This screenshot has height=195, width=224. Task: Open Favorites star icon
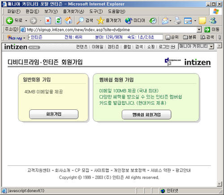pos(100,21)
